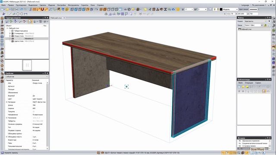Image resolution: width=276 pixels, height=155 pixels.
Task: Close the Структура модели panel
Action: tap(47, 18)
